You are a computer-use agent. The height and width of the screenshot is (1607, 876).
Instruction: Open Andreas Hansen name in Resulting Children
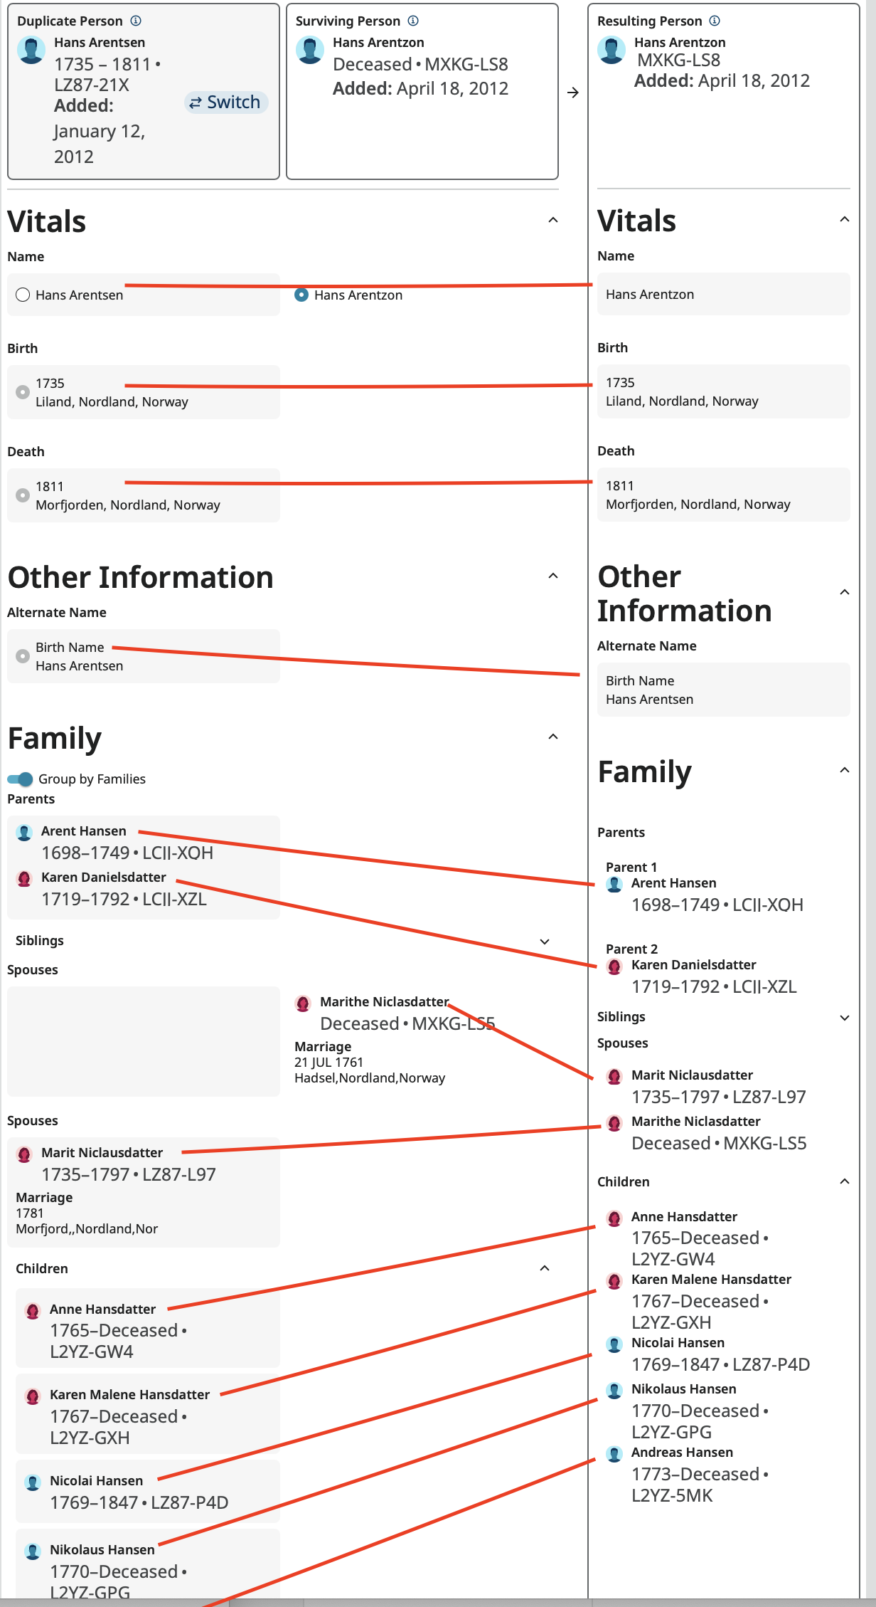pos(682,1453)
